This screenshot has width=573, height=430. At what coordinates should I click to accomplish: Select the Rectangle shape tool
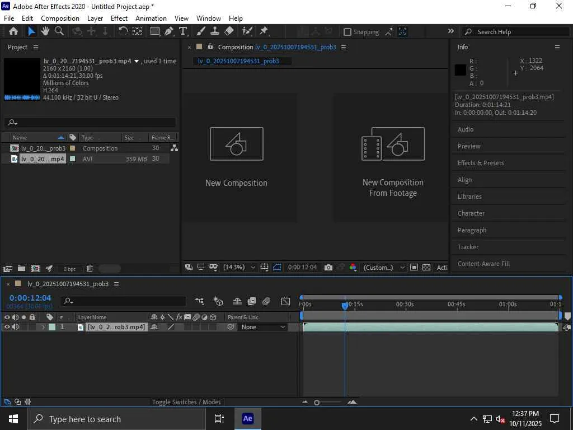coord(154,31)
